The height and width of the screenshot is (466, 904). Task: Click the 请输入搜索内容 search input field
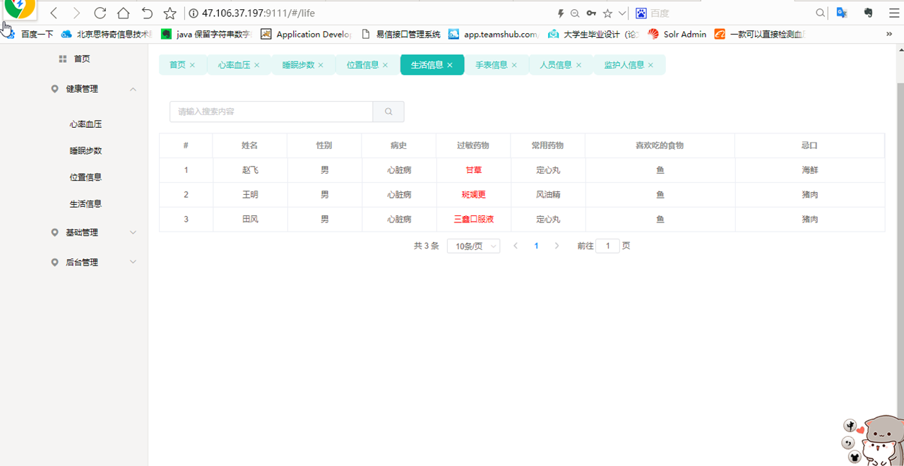[271, 112]
